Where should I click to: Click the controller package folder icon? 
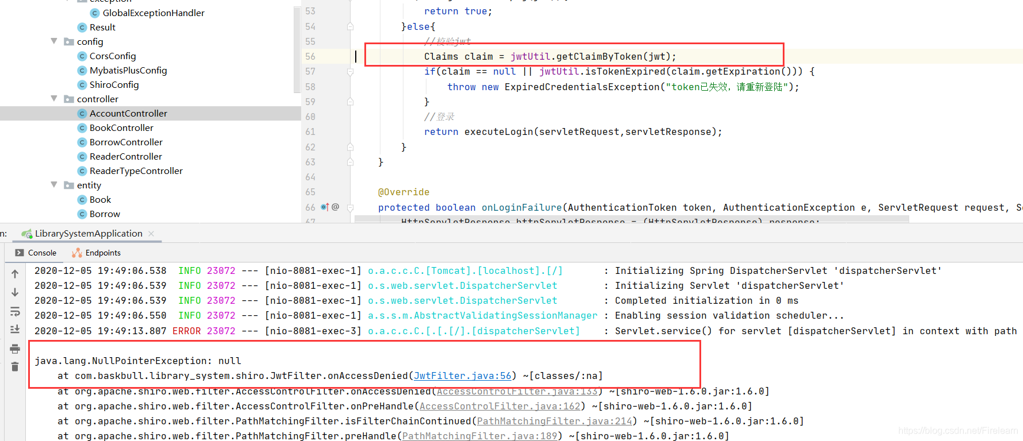pos(69,99)
